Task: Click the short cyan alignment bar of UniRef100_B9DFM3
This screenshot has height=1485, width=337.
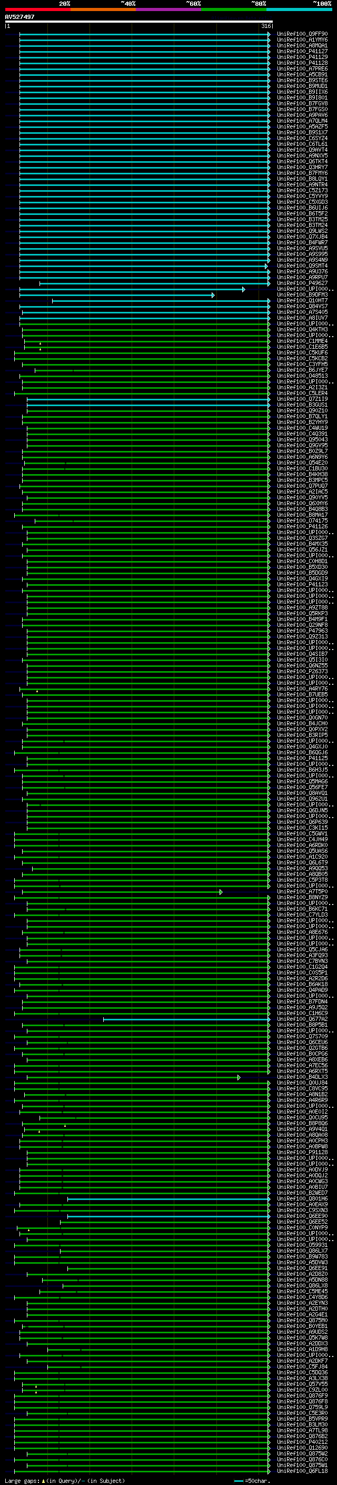Action: click(x=117, y=295)
